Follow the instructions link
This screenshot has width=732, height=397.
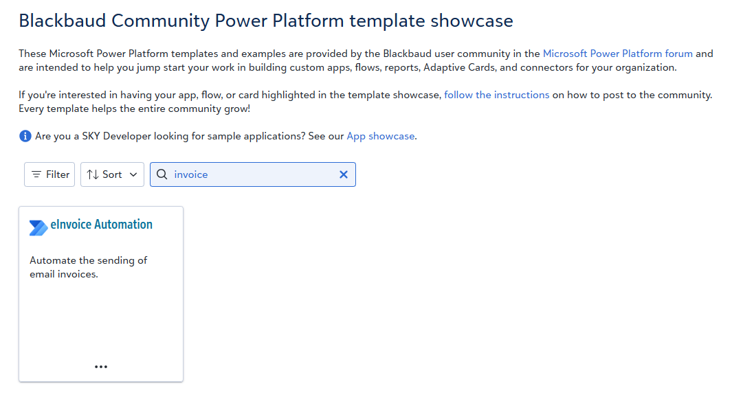497,95
